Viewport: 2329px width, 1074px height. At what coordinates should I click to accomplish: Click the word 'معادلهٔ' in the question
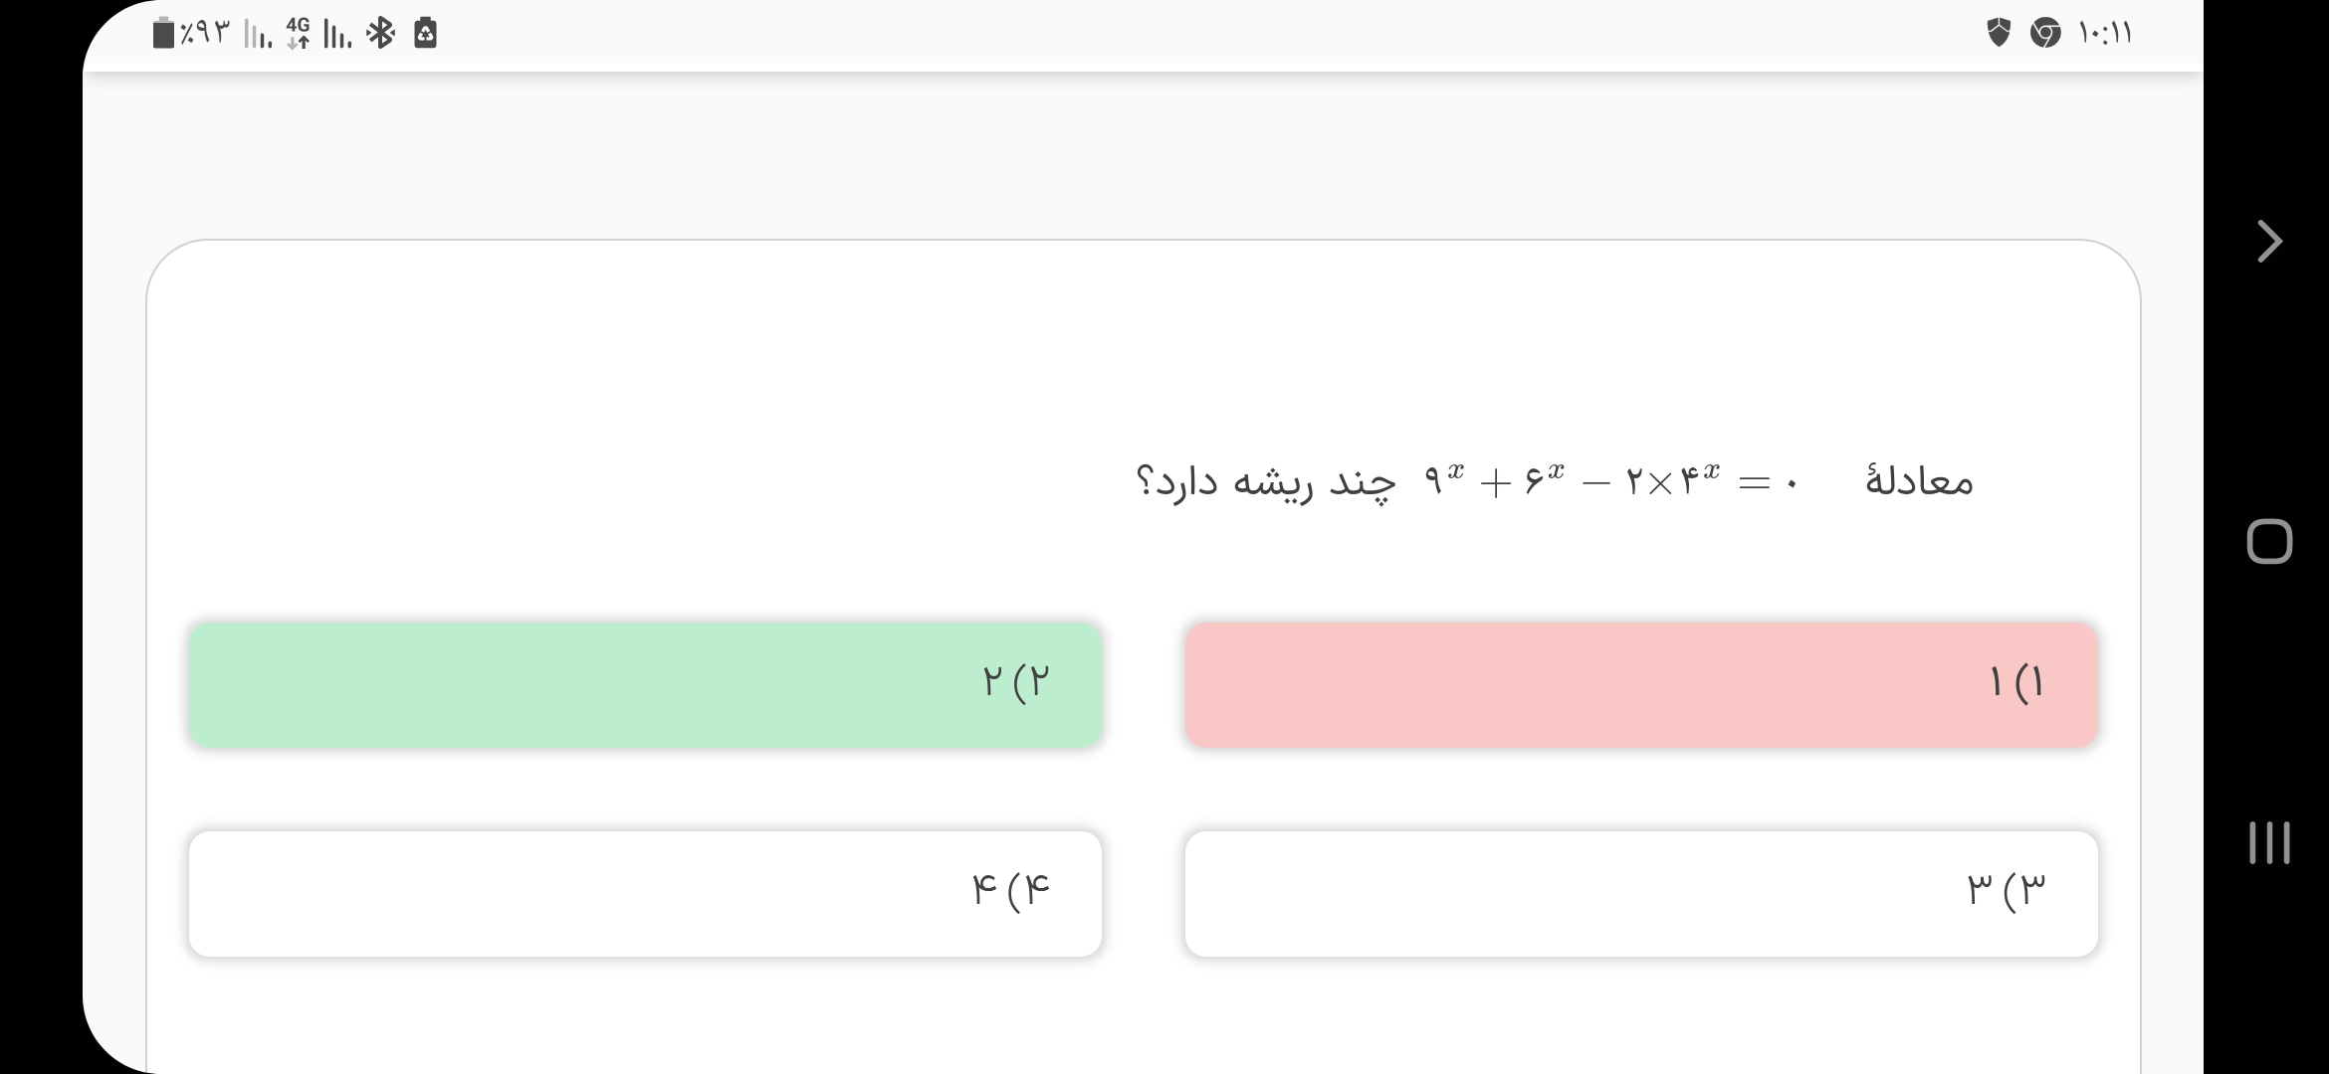pos(1918,481)
